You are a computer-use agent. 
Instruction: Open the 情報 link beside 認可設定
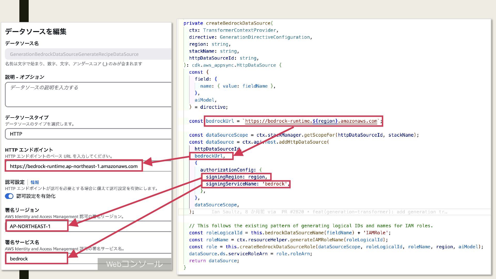pyautogui.click(x=35, y=182)
